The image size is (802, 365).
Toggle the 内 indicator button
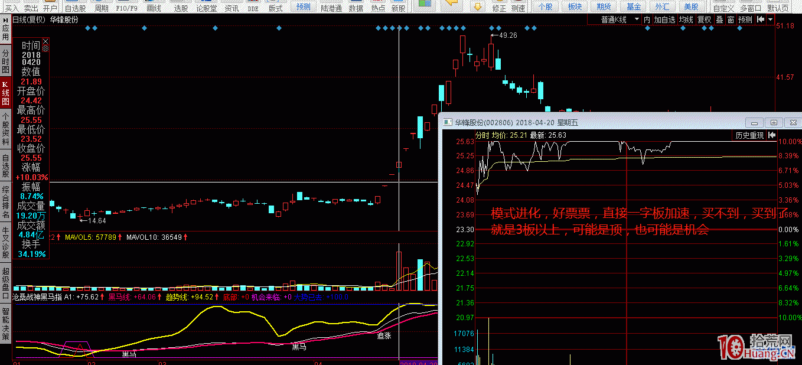647,19
